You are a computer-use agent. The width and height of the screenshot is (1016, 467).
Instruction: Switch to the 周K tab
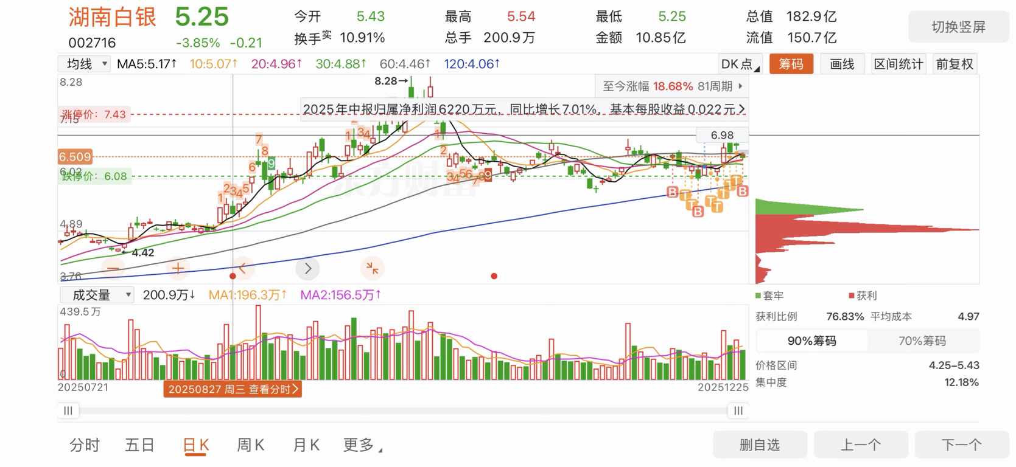pos(251,445)
